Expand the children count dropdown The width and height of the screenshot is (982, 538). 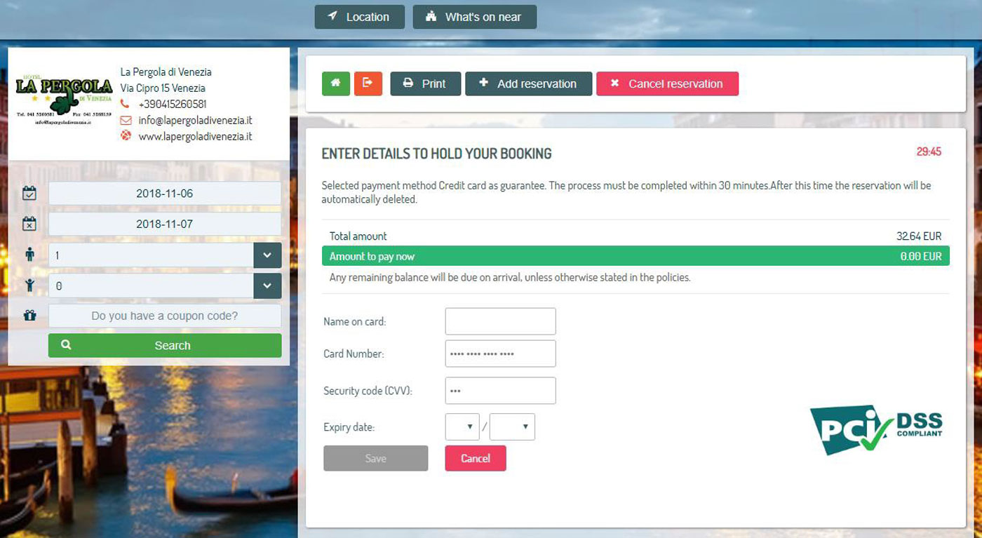point(267,286)
